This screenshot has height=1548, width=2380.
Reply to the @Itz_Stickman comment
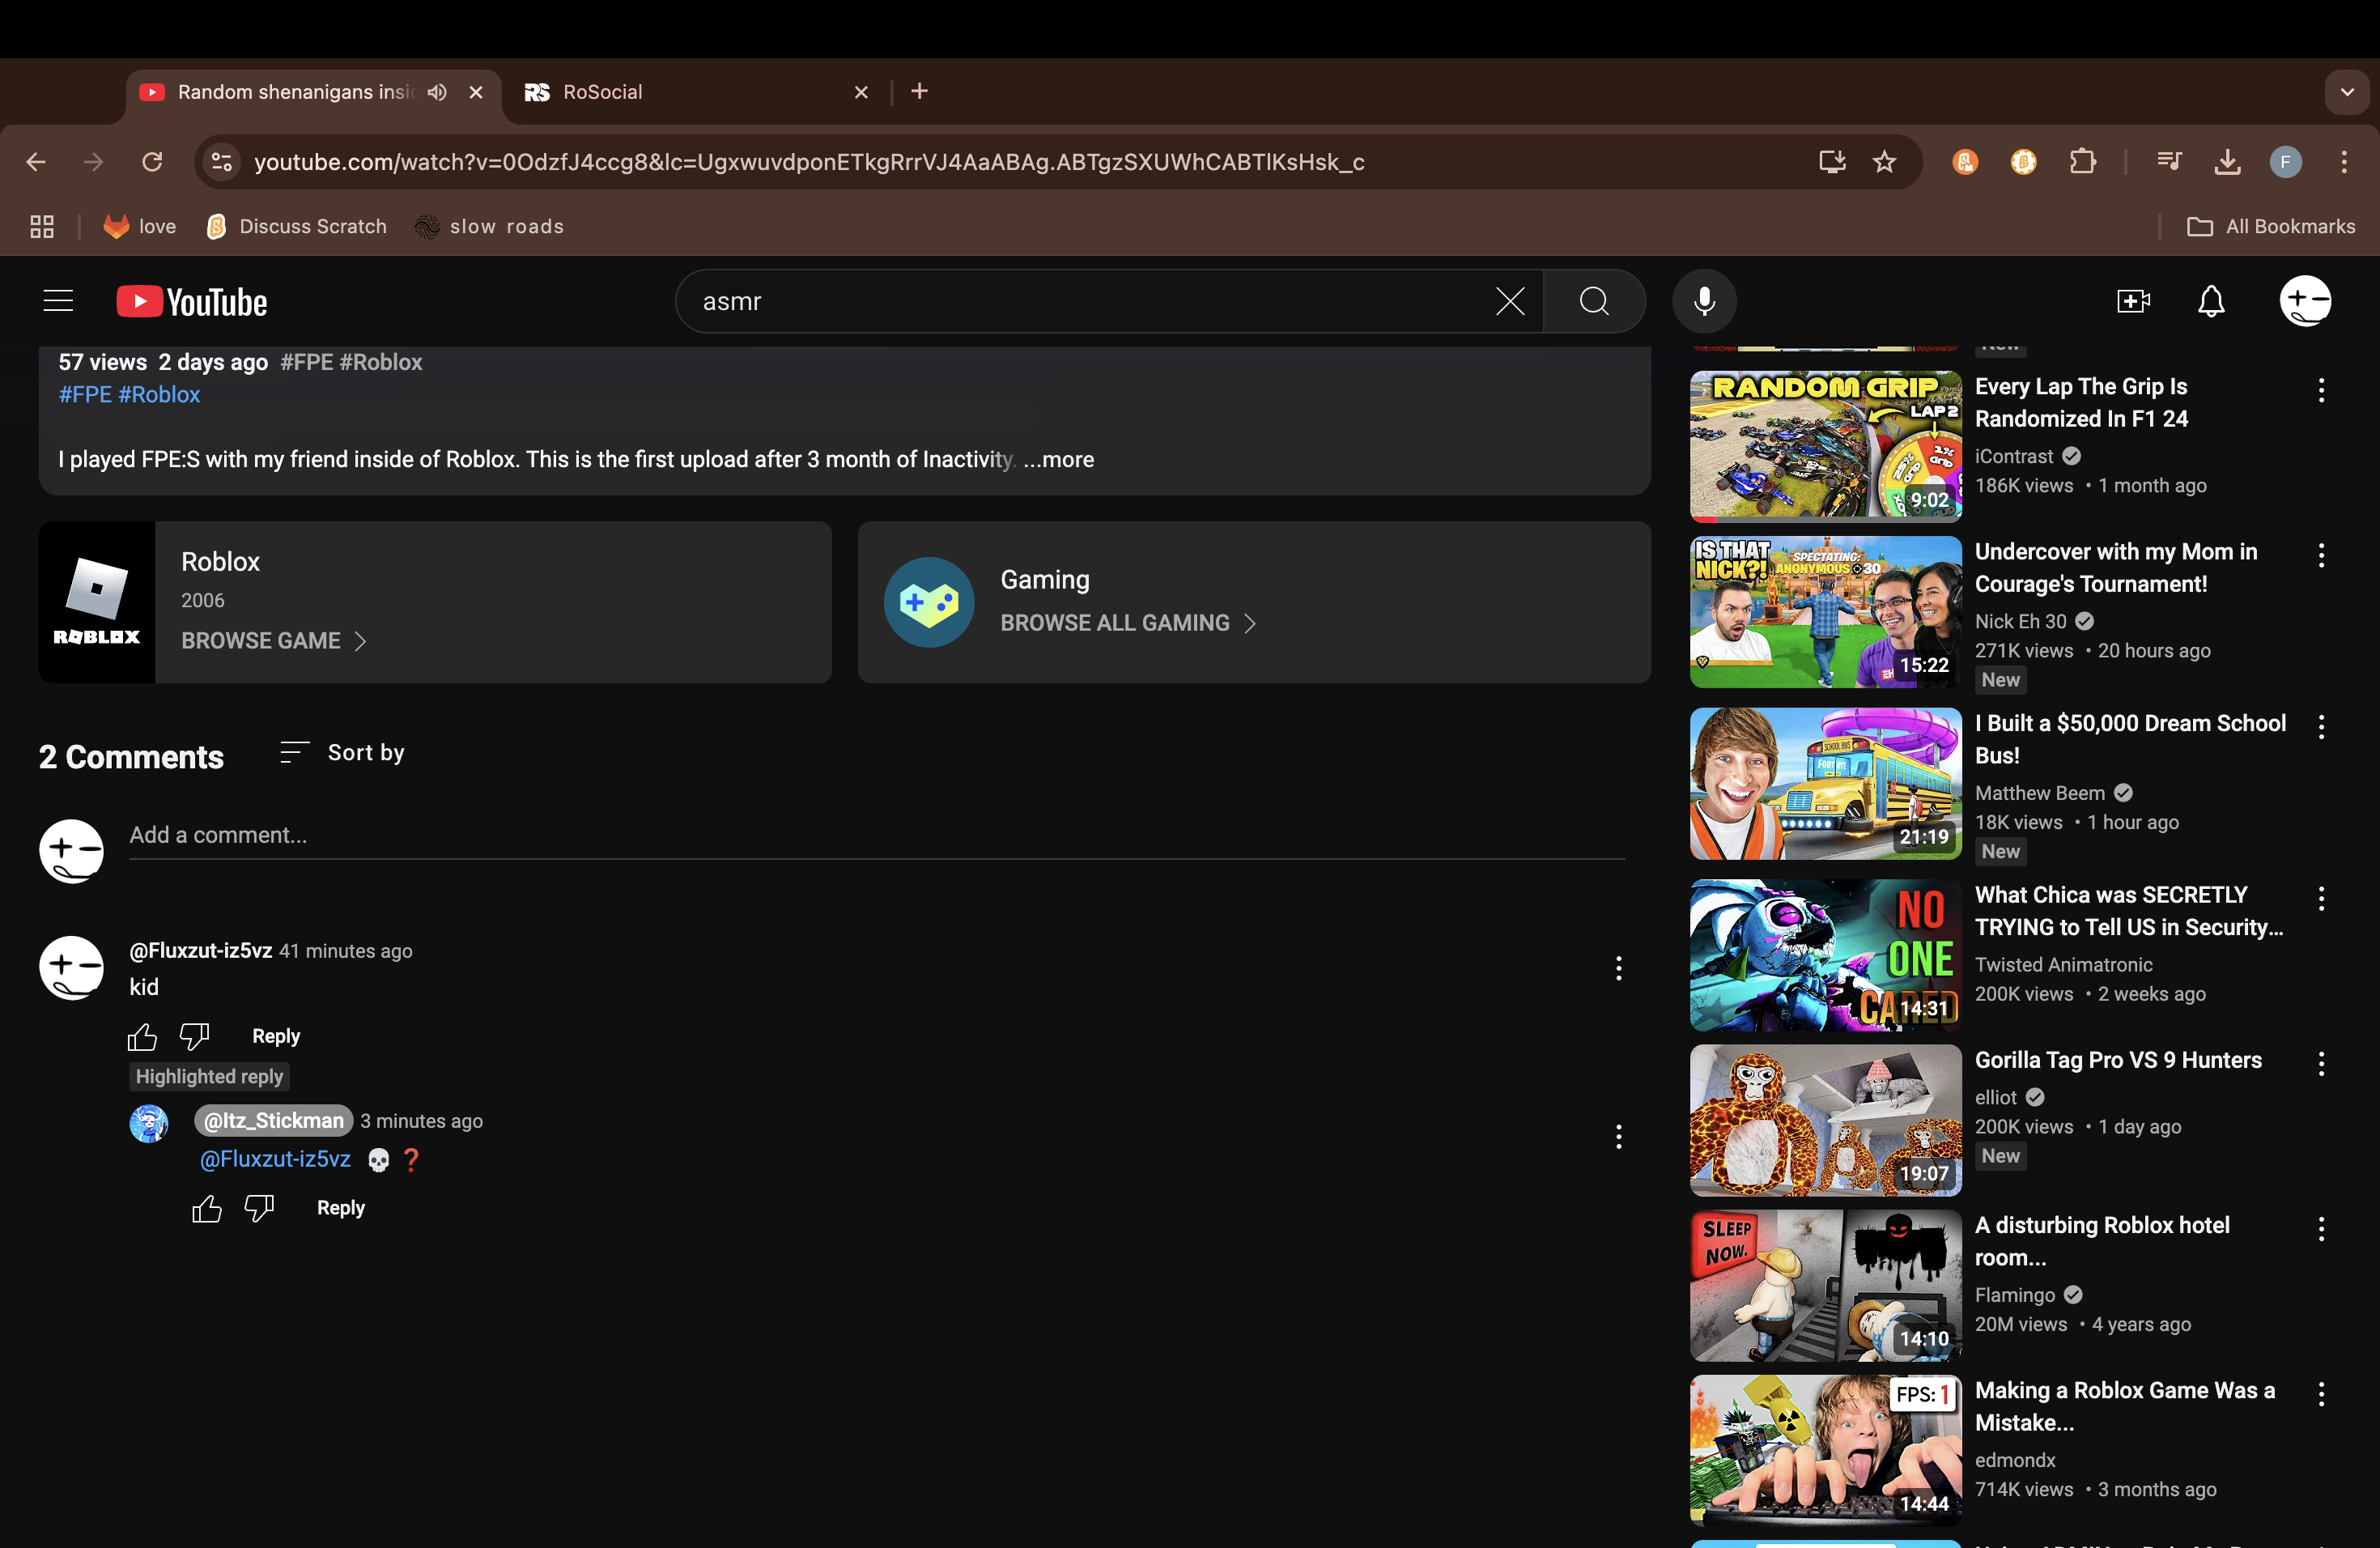pos(341,1209)
